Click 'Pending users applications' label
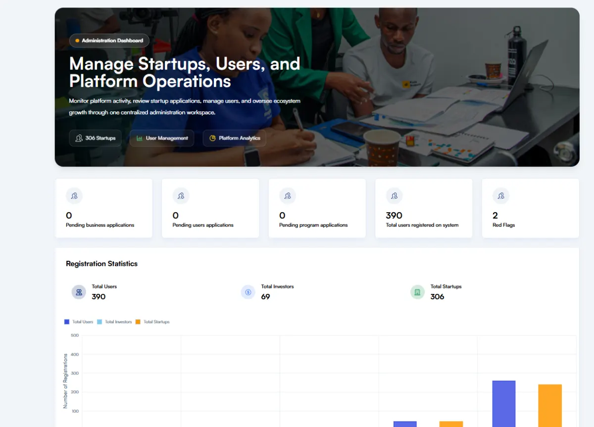The height and width of the screenshot is (427, 594). 203,225
